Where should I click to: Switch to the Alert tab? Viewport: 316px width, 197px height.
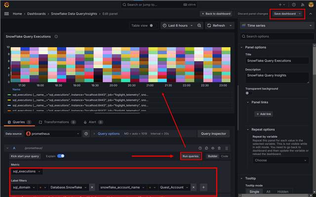pos(93,122)
